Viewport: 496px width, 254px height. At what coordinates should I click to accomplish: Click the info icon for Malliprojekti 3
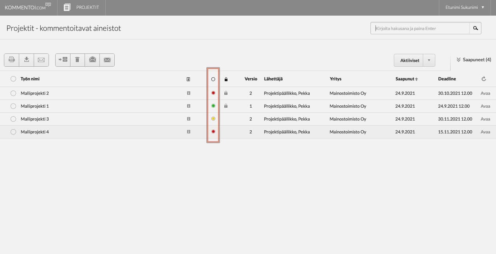188,119
